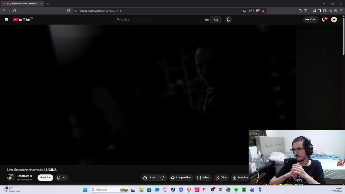Open the Brave playlist music note icon
Screen dimensions: 345x194
(x=314, y=11)
